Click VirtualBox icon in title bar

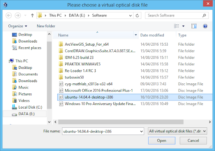pos(5,5)
